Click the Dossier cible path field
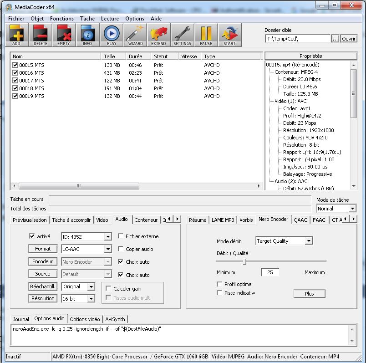 [297, 39]
